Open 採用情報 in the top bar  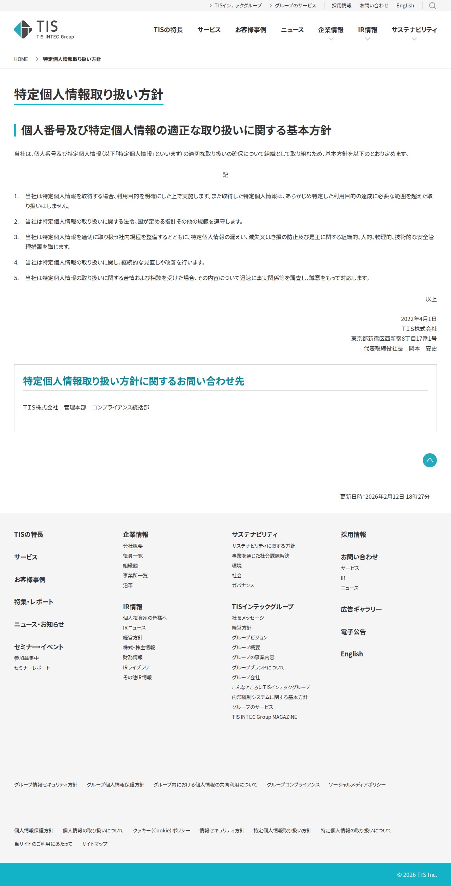(x=341, y=6)
